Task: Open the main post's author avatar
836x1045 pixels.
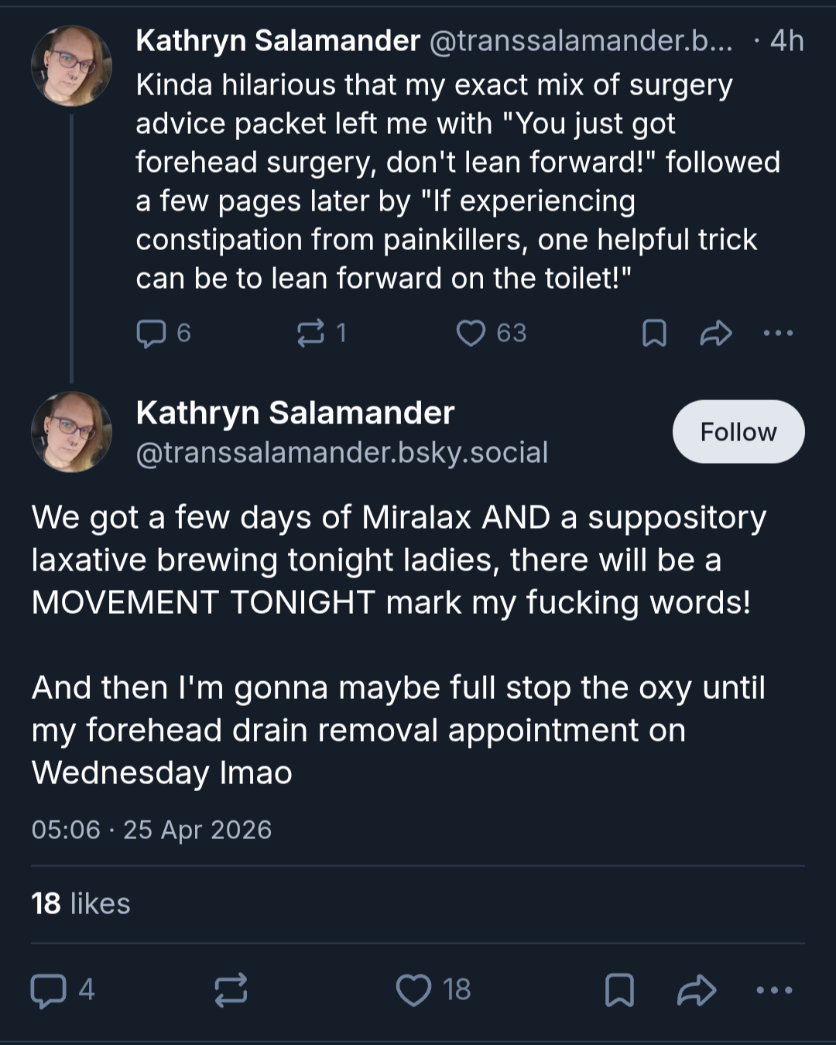Action: [x=71, y=432]
